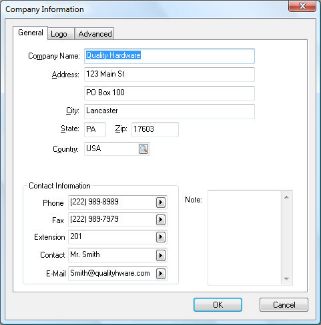
Task: Close the Company Information window
Action: click(x=302, y=6)
